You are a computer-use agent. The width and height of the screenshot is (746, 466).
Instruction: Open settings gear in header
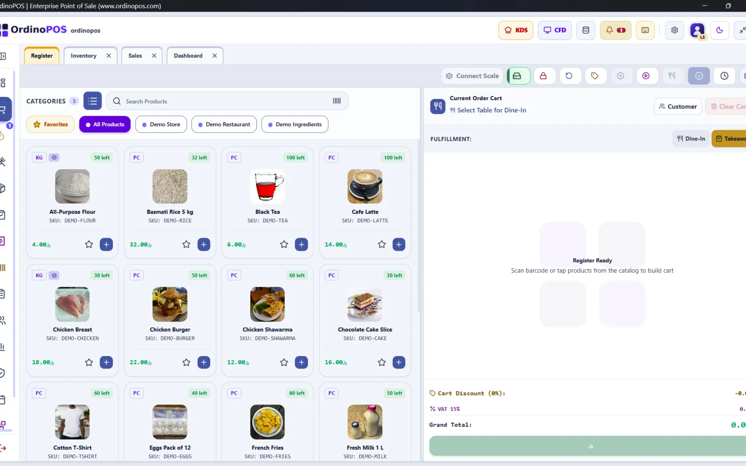674,30
